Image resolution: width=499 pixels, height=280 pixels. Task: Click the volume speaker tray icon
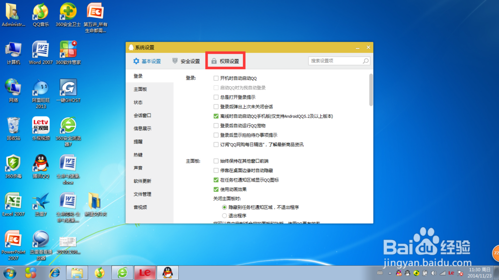coord(434,273)
